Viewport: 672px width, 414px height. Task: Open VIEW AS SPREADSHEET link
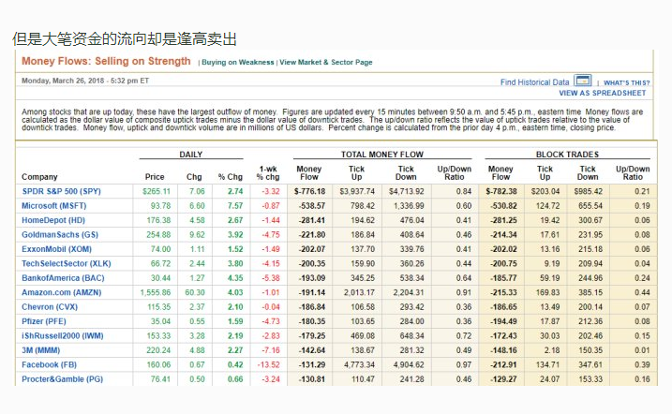click(x=604, y=93)
